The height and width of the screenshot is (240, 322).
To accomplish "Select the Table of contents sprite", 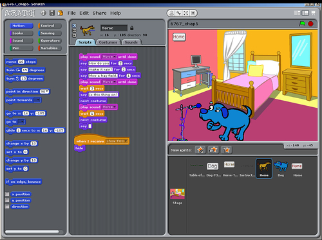I will coord(196,168).
